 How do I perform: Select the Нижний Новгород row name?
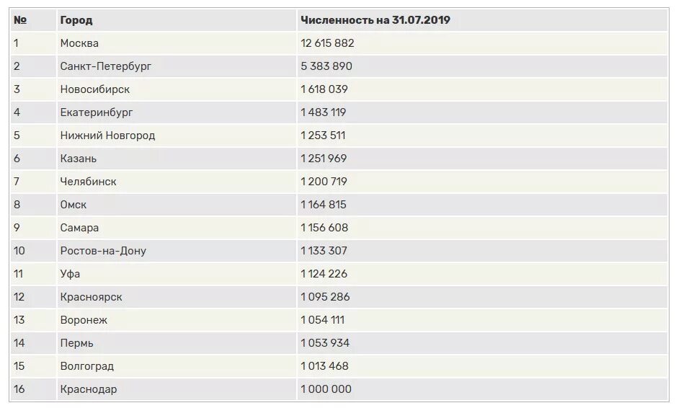(107, 136)
